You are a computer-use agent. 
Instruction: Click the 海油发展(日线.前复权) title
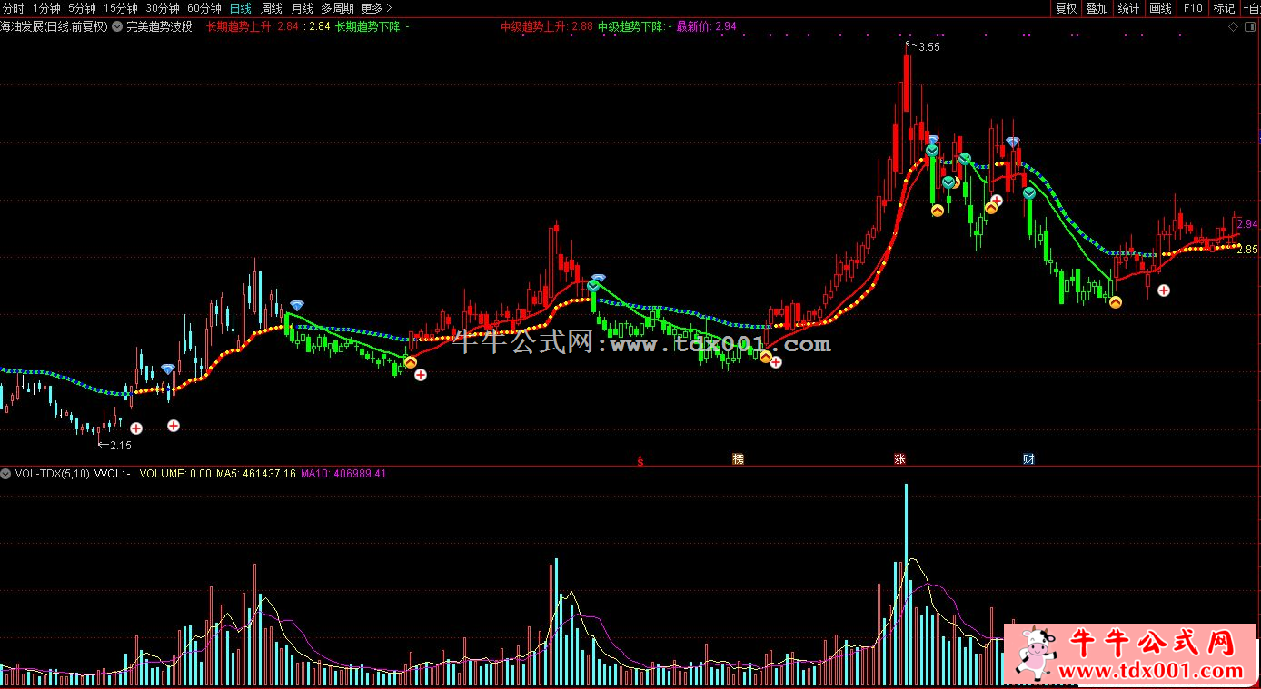pos(55,26)
